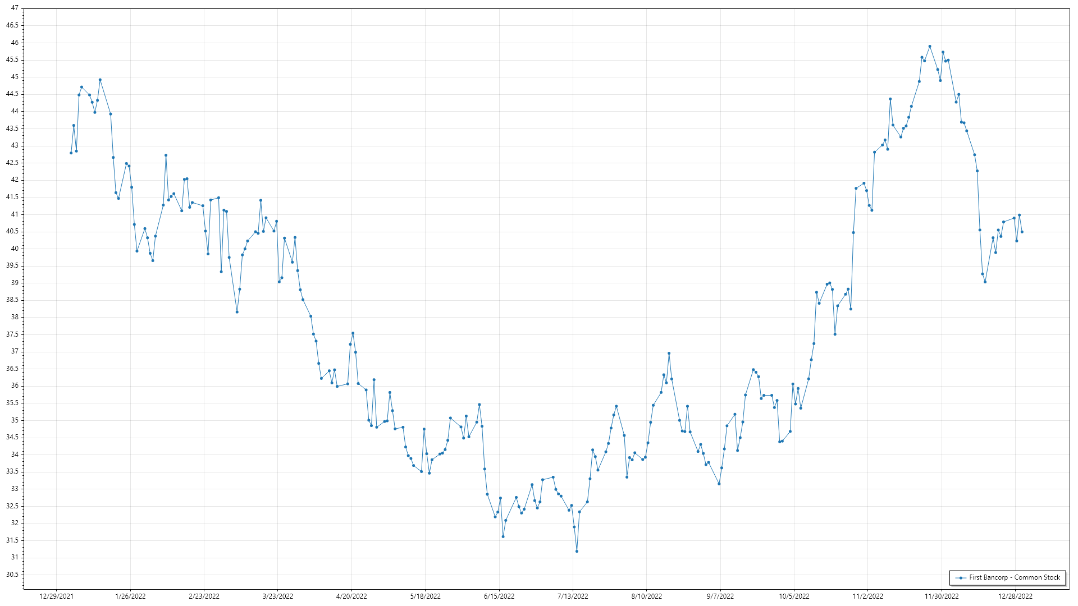This screenshot has height=606, width=1078.
Task: Click the 30.5 y-axis value label
Action: pos(12,575)
